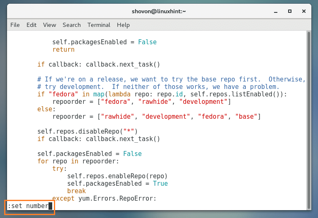
Task: Open the Edit menu
Action: pos(32,25)
